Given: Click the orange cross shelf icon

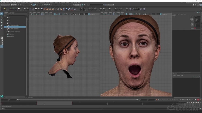Looking at the screenshot, I should [44, 9].
